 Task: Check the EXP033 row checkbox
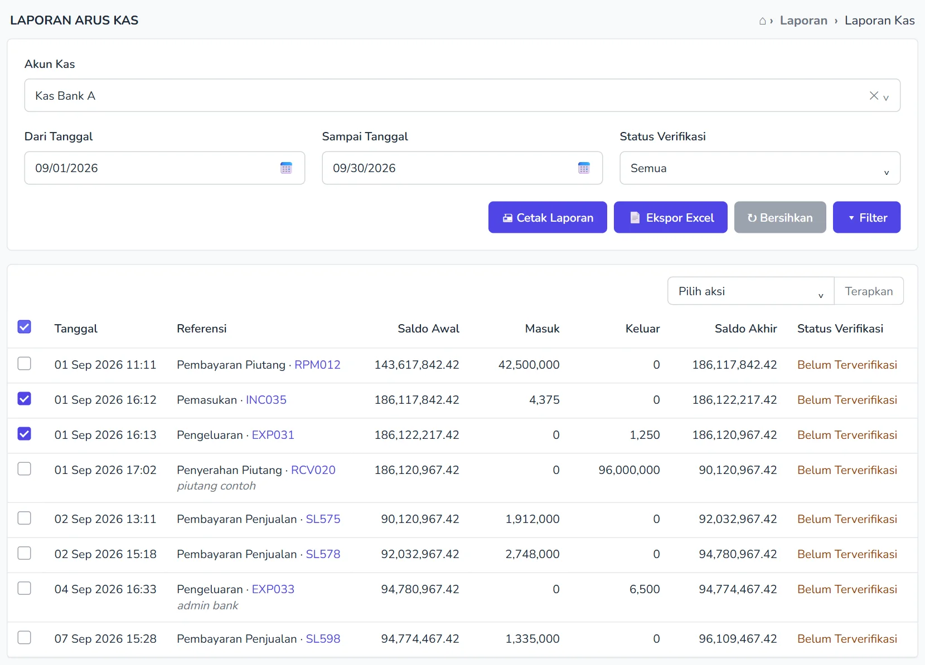click(x=24, y=589)
